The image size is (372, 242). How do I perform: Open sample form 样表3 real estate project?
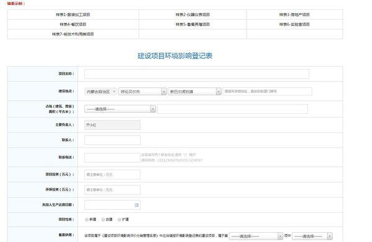pyautogui.click(x=294, y=15)
